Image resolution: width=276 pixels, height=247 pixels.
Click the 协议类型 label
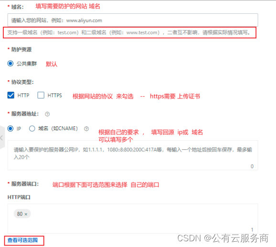coord(22,82)
